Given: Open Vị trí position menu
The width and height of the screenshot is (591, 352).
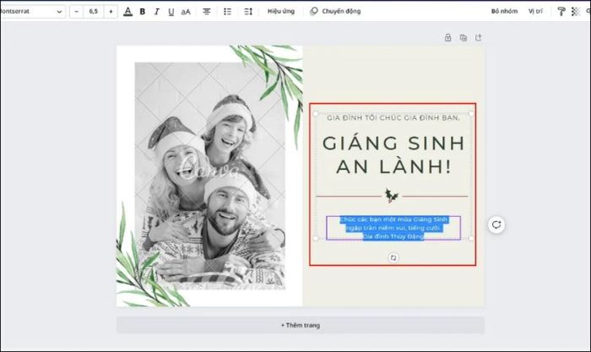Looking at the screenshot, I should tap(535, 11).
